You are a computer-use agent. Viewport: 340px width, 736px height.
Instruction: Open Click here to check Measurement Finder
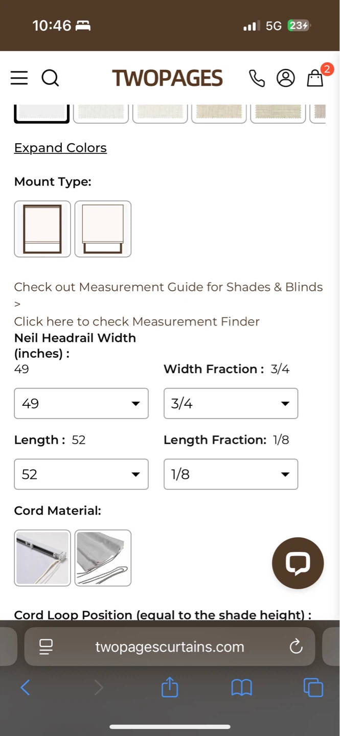pyautogui.click(x=137, y=321)
